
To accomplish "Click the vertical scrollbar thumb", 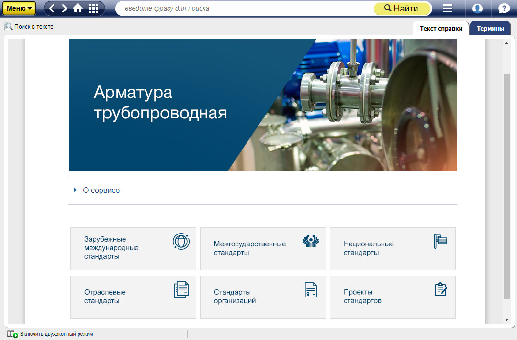I will pos(507,186).
